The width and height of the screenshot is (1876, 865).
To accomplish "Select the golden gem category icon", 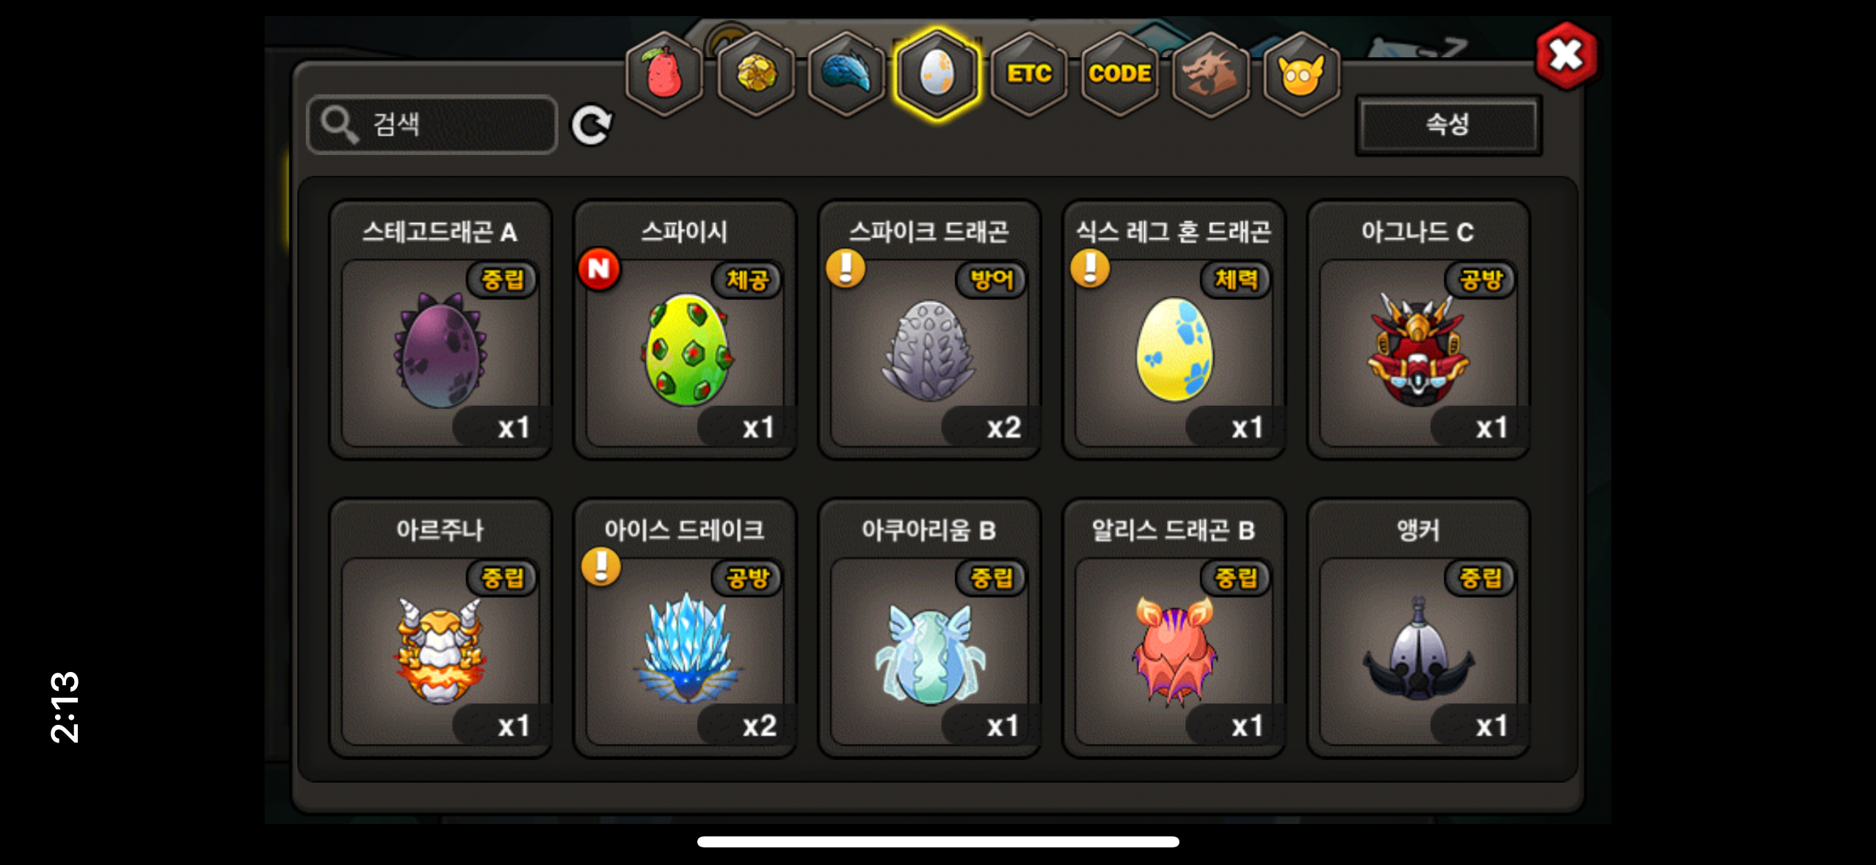I will (756, 73).
